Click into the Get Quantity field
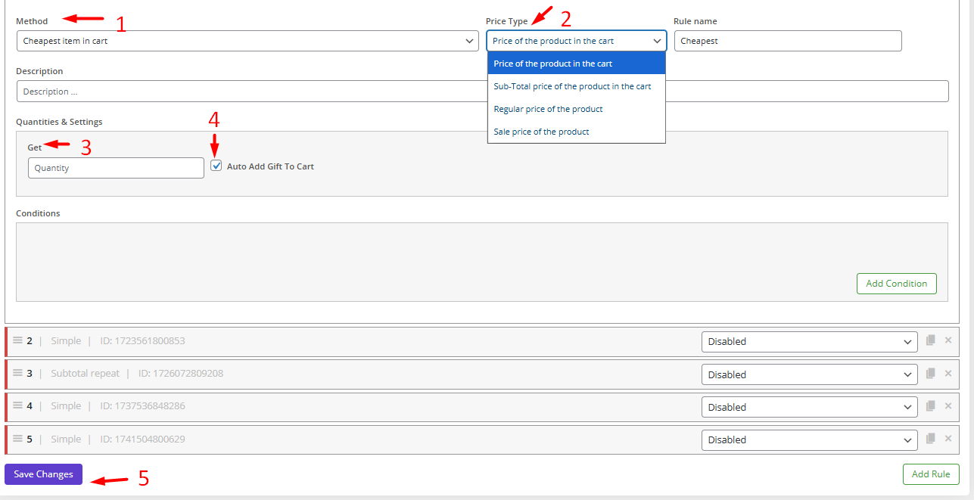 [116, 168]
